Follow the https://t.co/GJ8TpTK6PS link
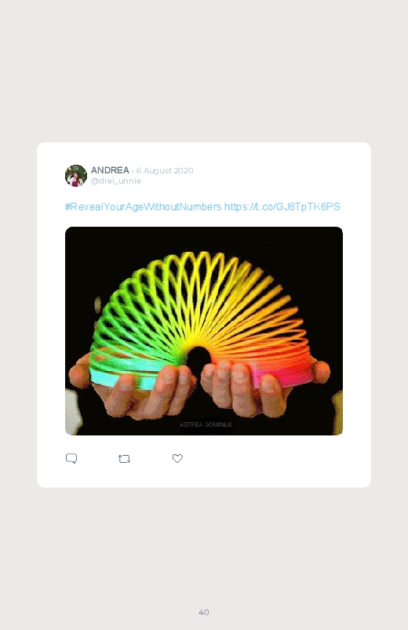Image resolution: width=408 pixels, height=630 pixels. tap(282, 206)
